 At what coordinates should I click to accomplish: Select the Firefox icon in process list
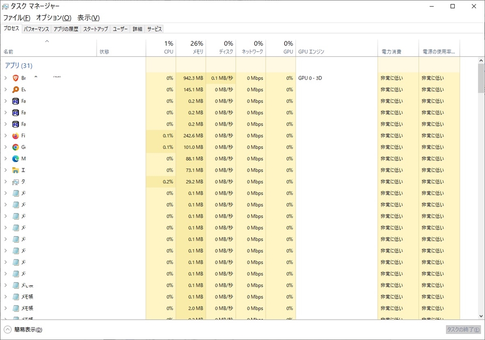point(16,136)
